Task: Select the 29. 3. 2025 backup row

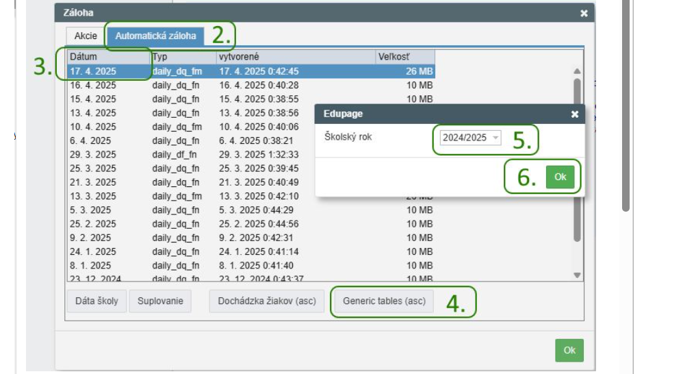Action: pyautogui.click(x=205, y=155)
